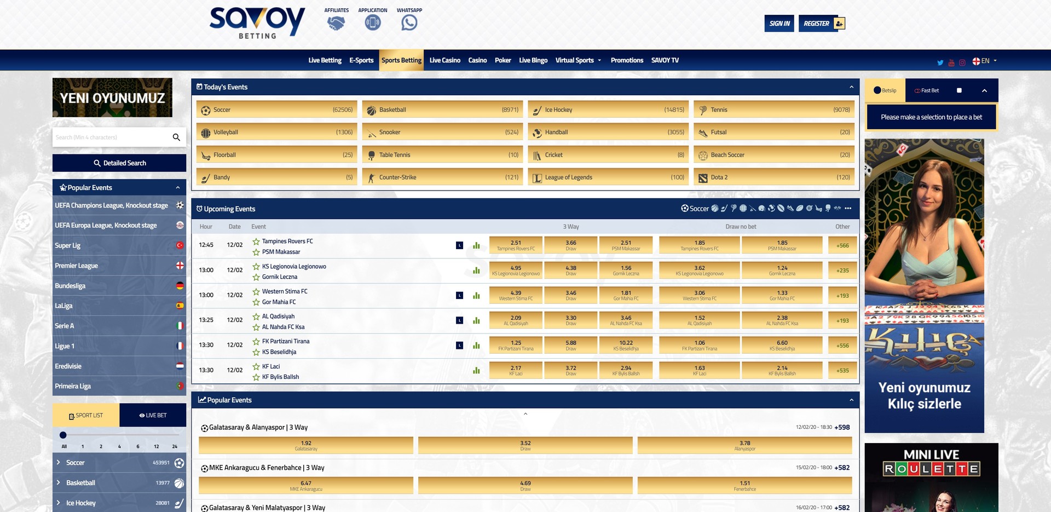Open Savoy's YouTube page icon
This screenshot has width=1051, height=512.
click(x=951, y=62)
